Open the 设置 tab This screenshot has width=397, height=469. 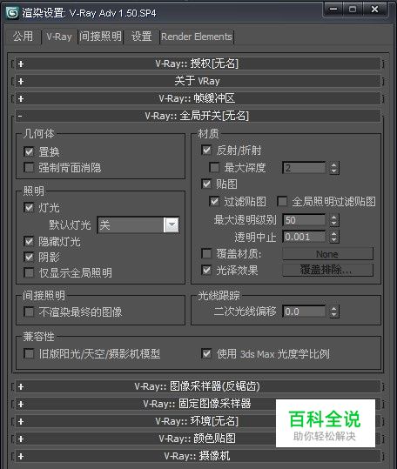(142, 37)
